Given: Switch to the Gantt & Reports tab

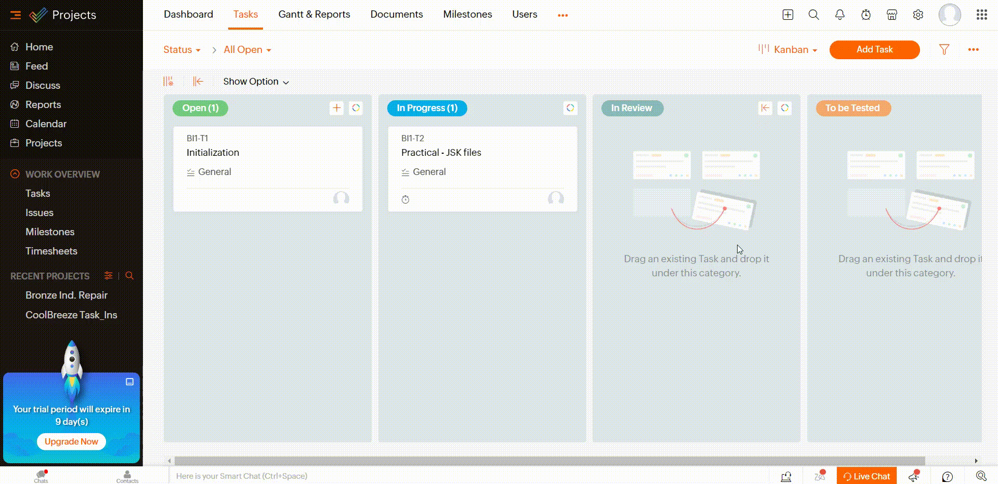Looking at the screenshot, I should point(314,15).
